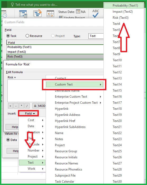147x185 pixels.
Task: Click inside the Risk formula text box
Action: coord(27,91)
